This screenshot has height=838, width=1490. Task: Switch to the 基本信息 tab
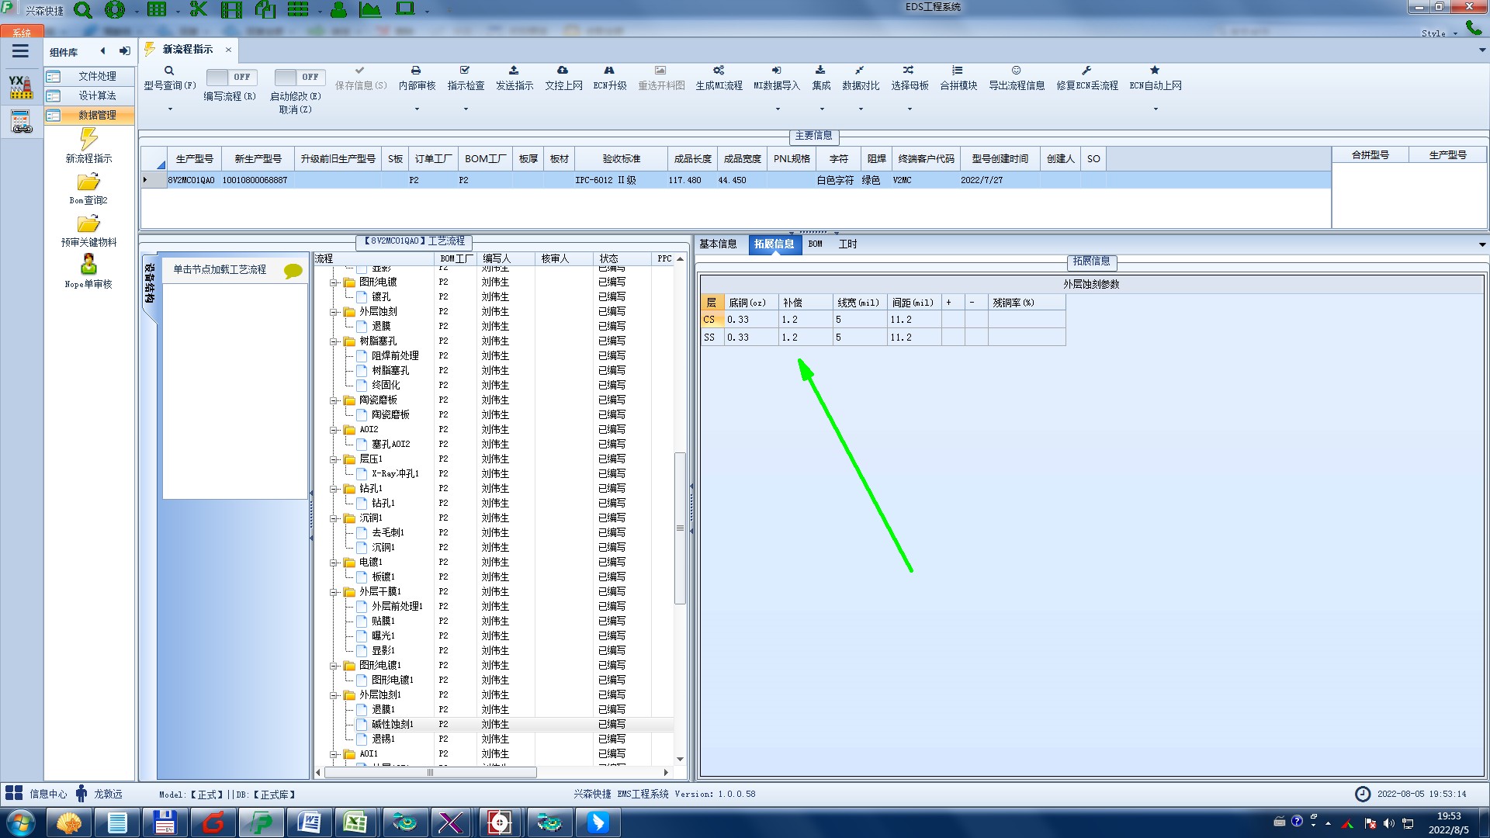[x=718, y=244]
